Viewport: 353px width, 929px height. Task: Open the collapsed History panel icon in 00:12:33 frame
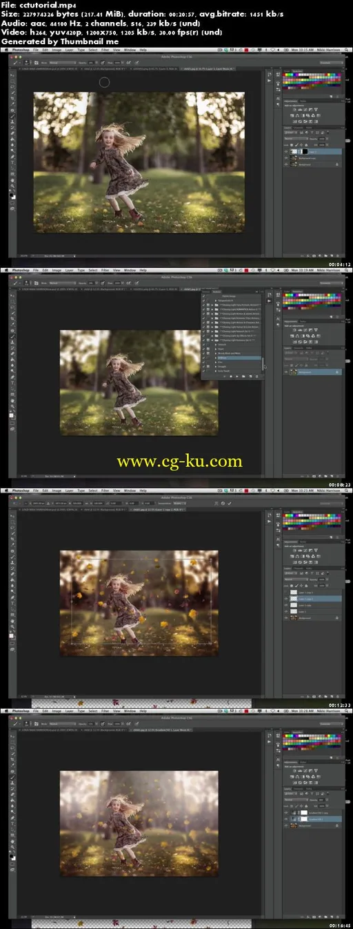coord(270,515)
